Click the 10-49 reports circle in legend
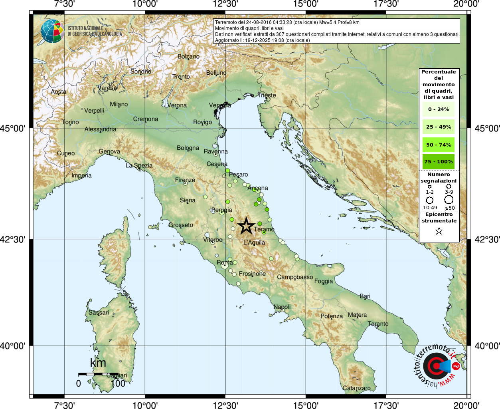Viewport: 500px width, 409px height. tap(430, 200)
